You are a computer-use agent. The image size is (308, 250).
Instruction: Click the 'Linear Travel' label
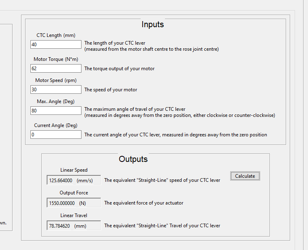pos(74,216)
